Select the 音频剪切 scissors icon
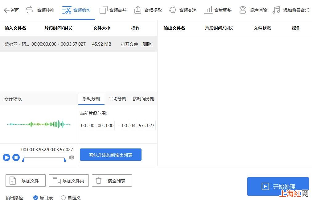Screen dimensions: 312x200 point(67,10)
